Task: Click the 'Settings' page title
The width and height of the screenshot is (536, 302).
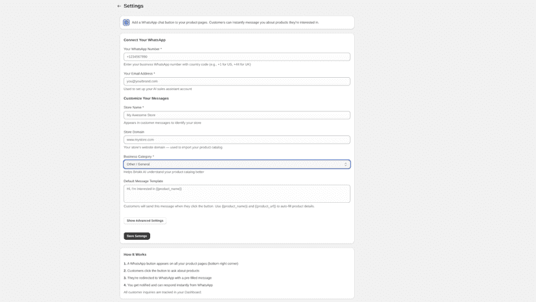Action: (133, 6)
